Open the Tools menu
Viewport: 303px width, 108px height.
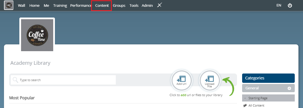134,6
